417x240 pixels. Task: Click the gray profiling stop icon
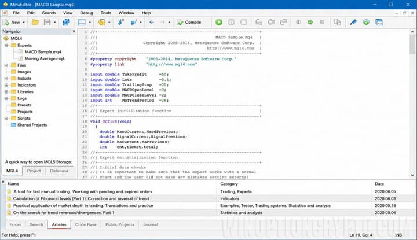(x=322, y=23)
